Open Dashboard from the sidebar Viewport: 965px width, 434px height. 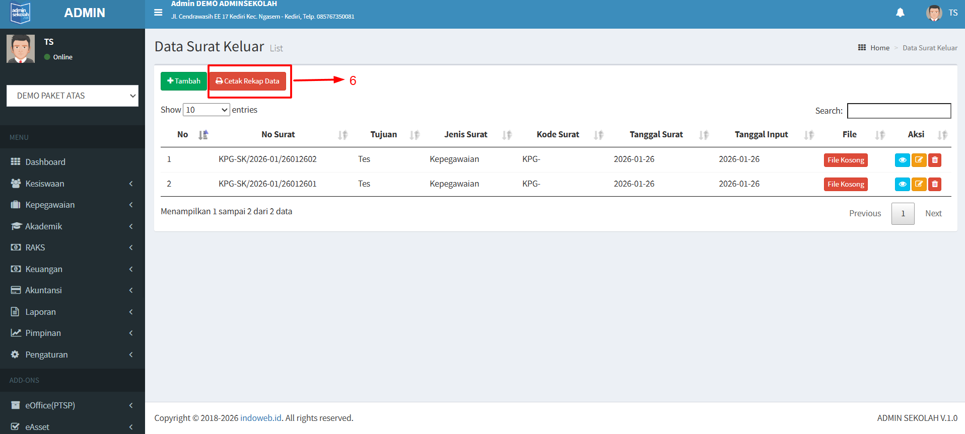tap(45, 162)
